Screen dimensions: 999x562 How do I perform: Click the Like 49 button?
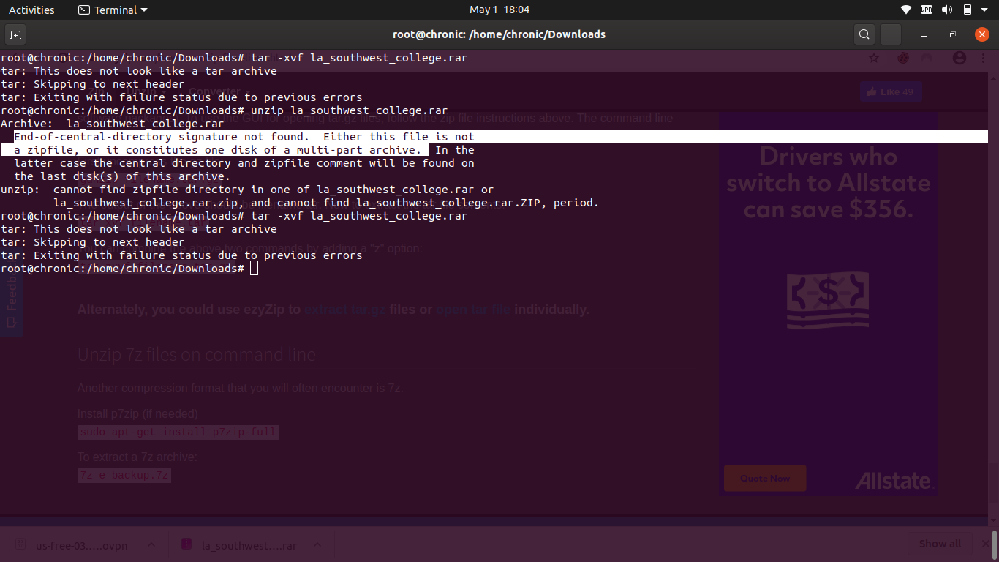[890, 91]
